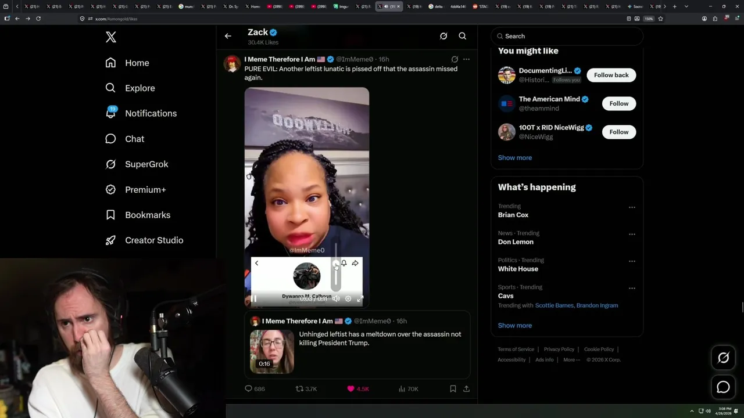
Task: Click the Grok icon on the ImMeme0 post
Action: click(455, 59)
